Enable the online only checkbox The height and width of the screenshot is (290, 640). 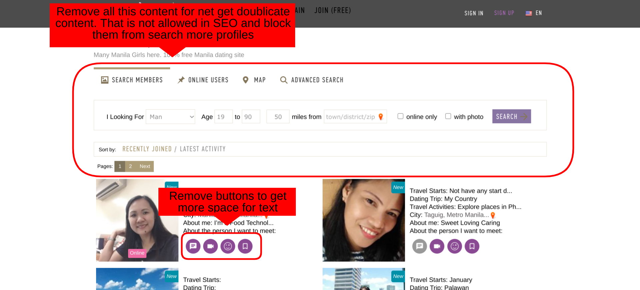401,116
